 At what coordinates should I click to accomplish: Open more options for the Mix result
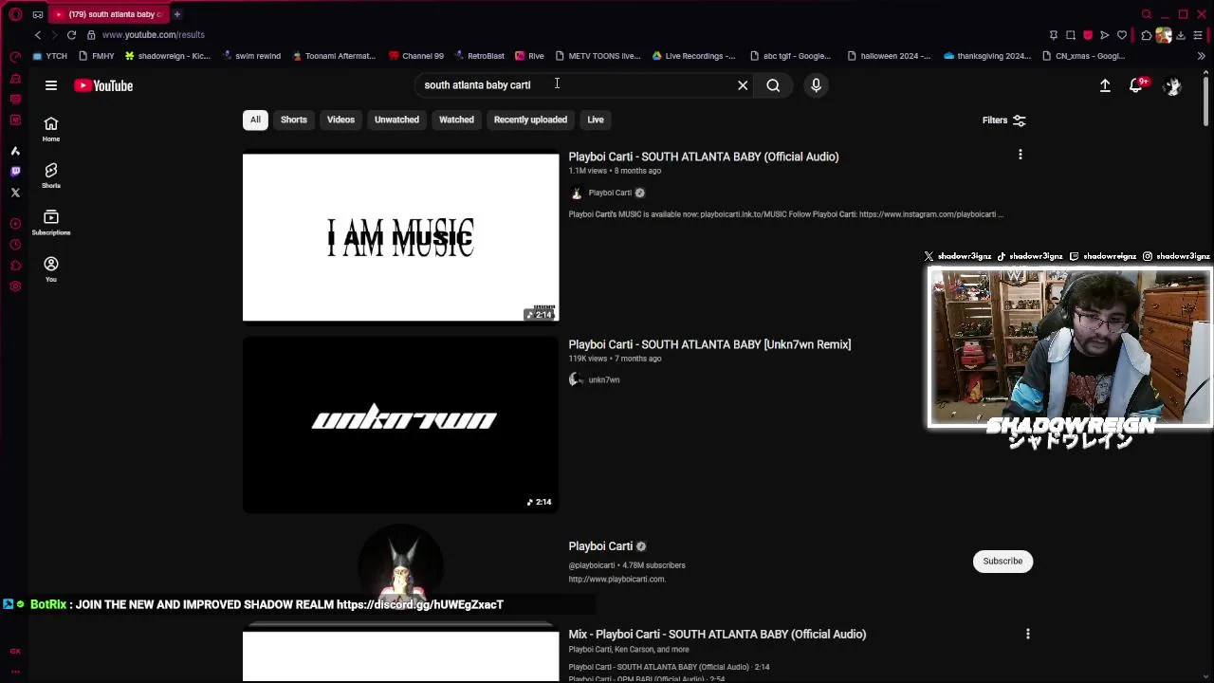(x=1028, y=634)
